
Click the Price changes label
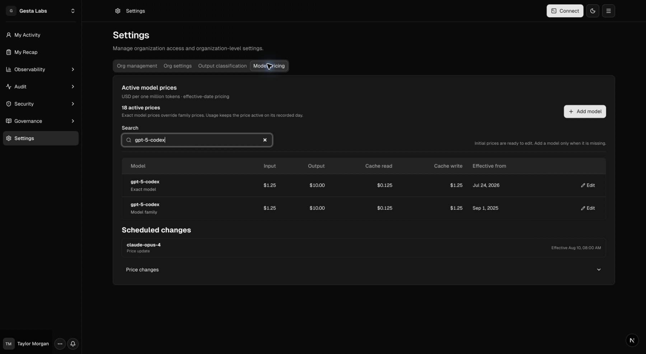(x=142, y=270)
